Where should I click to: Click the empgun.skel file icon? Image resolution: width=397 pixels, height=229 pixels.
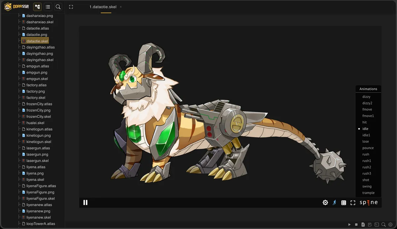pyautogui.click(x=23, y=78)
